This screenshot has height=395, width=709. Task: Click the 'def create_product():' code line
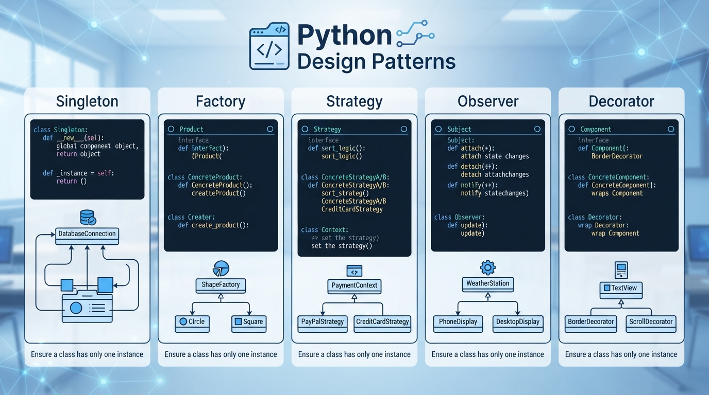coord(213,225)
